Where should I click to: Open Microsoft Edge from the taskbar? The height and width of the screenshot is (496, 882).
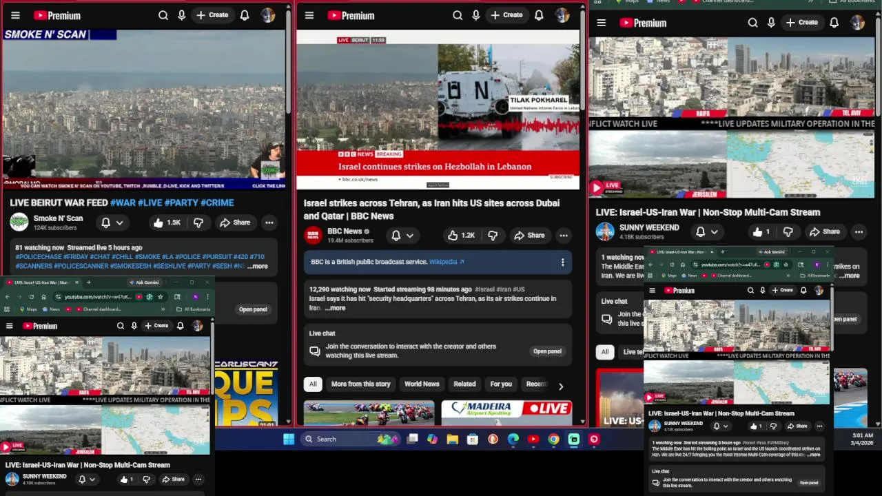click(513, 439)
